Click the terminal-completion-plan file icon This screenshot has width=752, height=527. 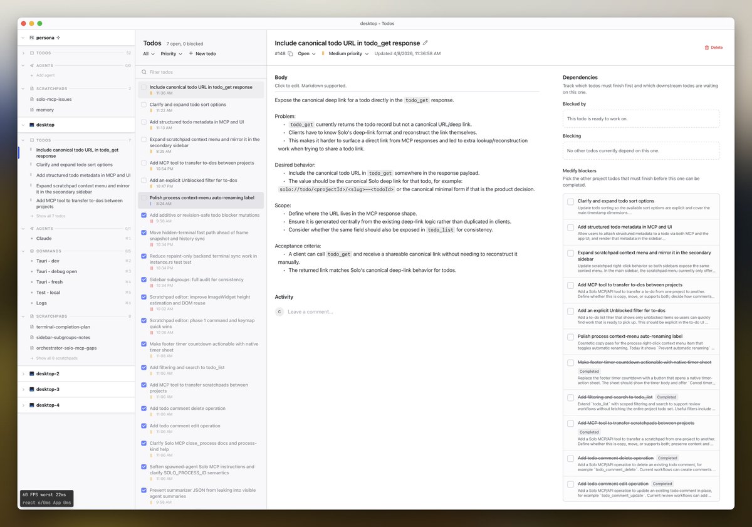(x=31, y=326)
